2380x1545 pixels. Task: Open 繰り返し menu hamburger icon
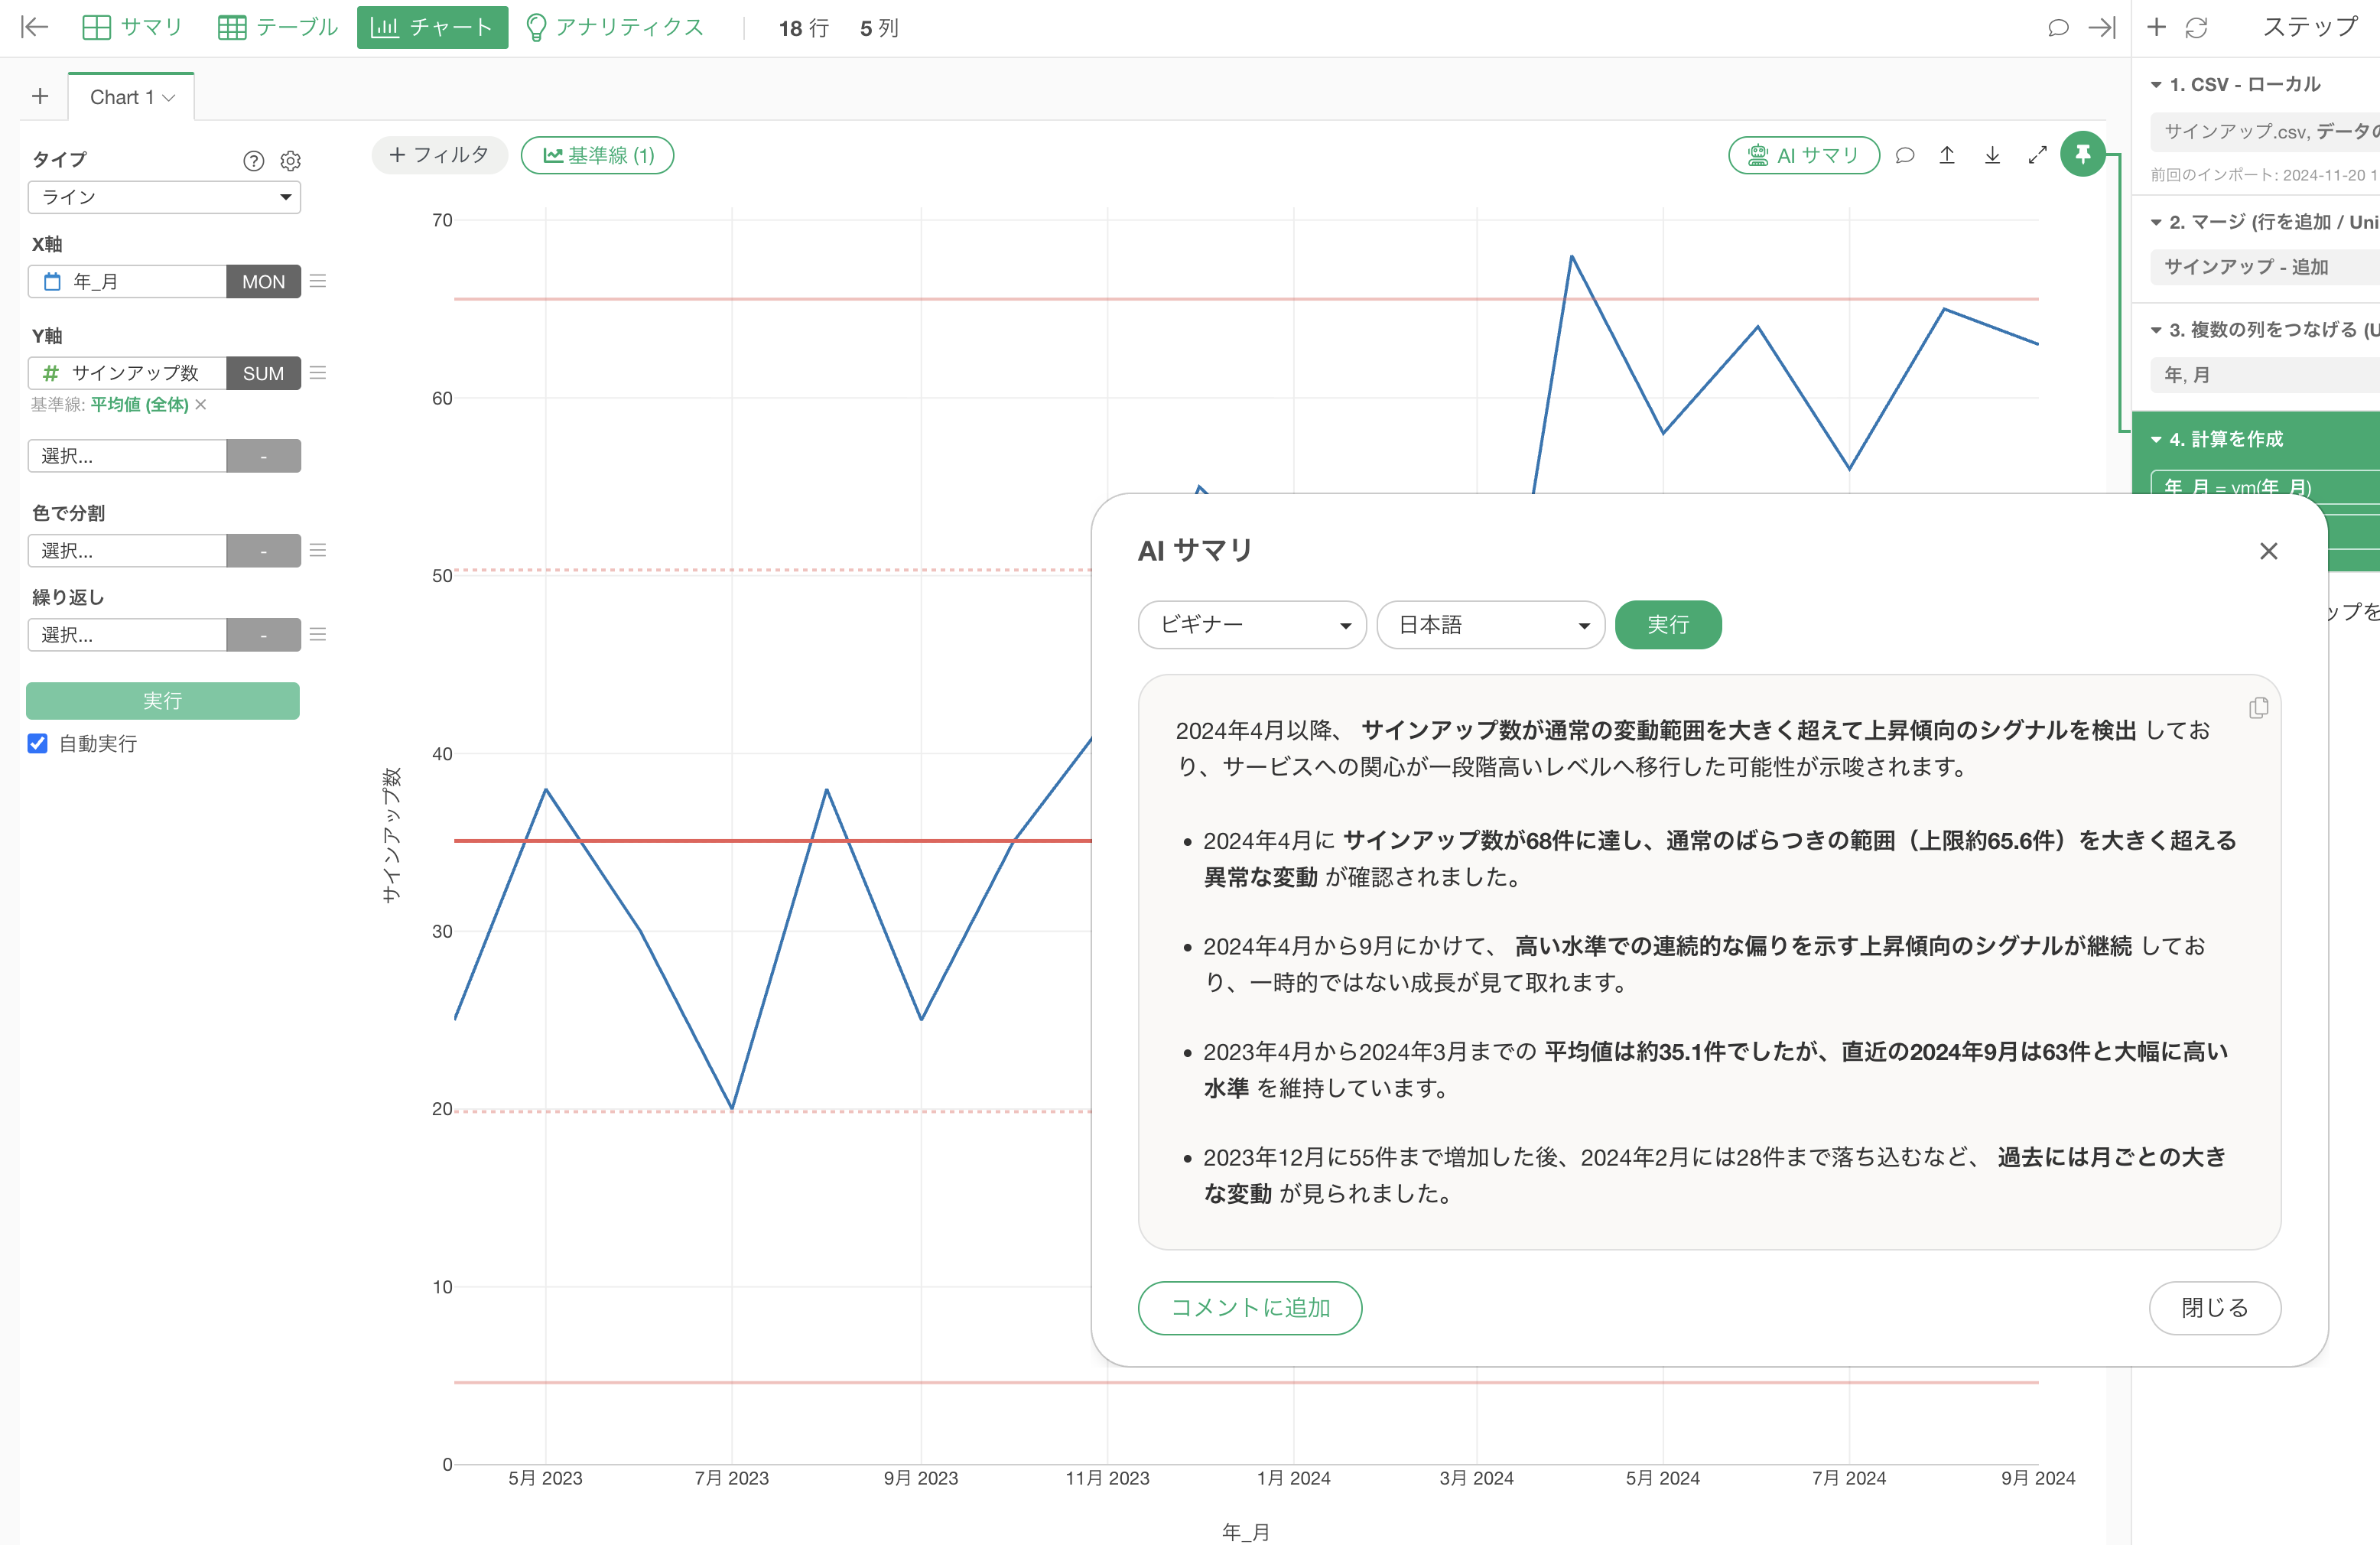[x=318, y=634]
